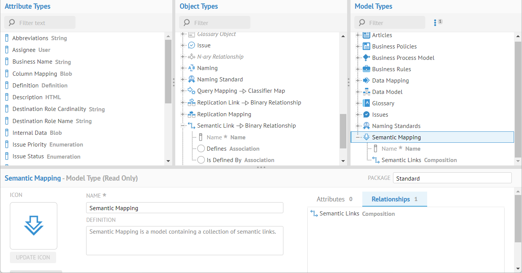The height and width of the screenshot is (273, 522).
Task: Open the Model Types options menu icon
Action: tap(435, 23)
